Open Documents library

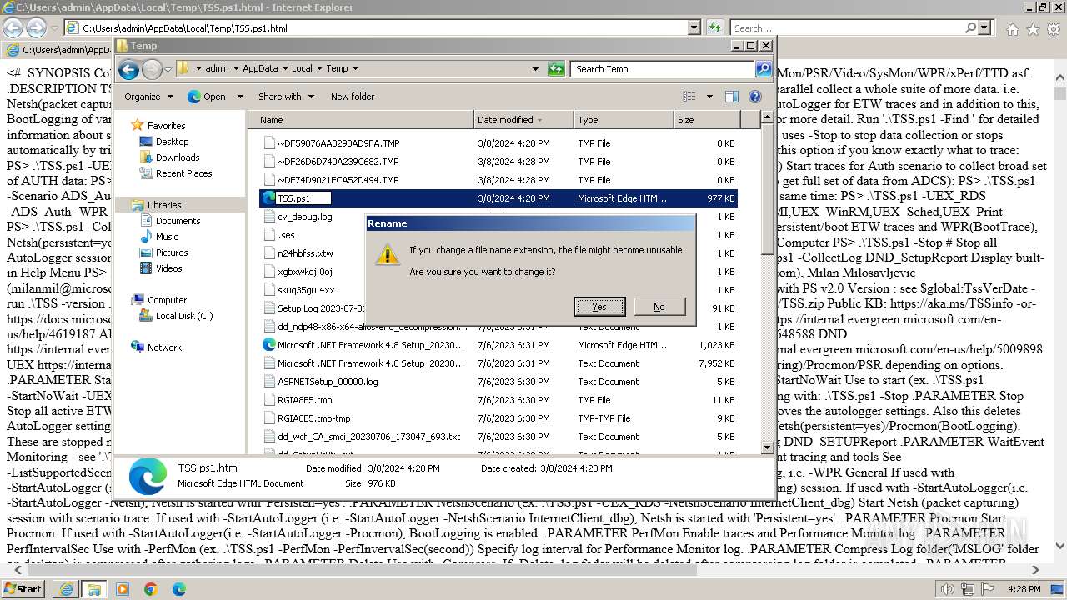[x=178, y=221]
